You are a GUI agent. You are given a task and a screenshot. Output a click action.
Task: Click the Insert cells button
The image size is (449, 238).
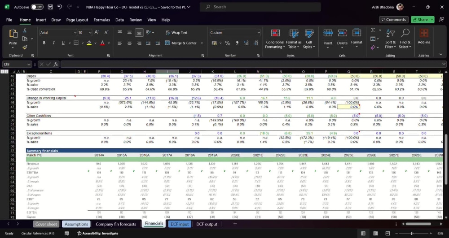(328, 39)
